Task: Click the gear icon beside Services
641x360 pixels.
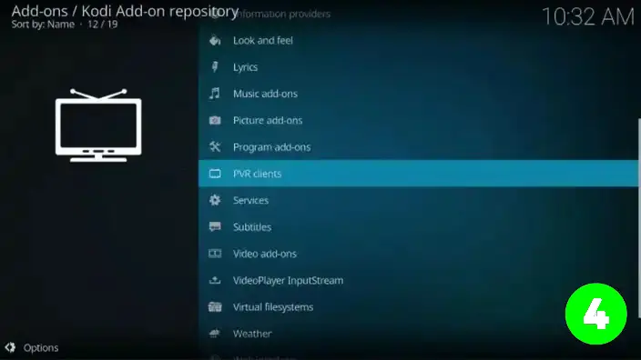Action: pyautogui.click(x=215, y=200)
